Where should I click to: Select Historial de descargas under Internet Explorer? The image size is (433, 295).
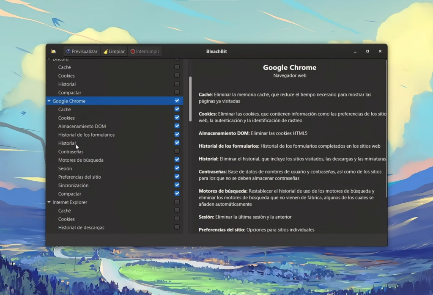(81, 228)
